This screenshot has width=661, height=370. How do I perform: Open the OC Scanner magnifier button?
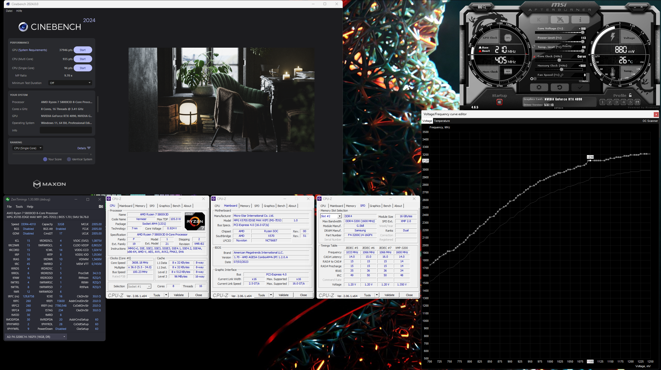click(482, 7)
